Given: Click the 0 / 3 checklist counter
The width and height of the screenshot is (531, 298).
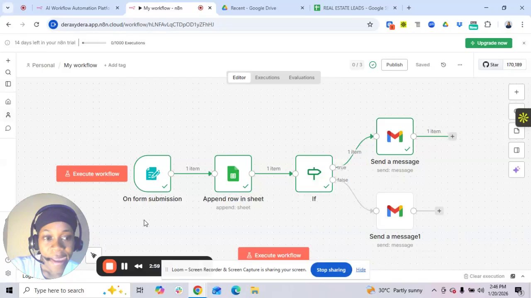Looking at the screenshot, I should point(357,65).
